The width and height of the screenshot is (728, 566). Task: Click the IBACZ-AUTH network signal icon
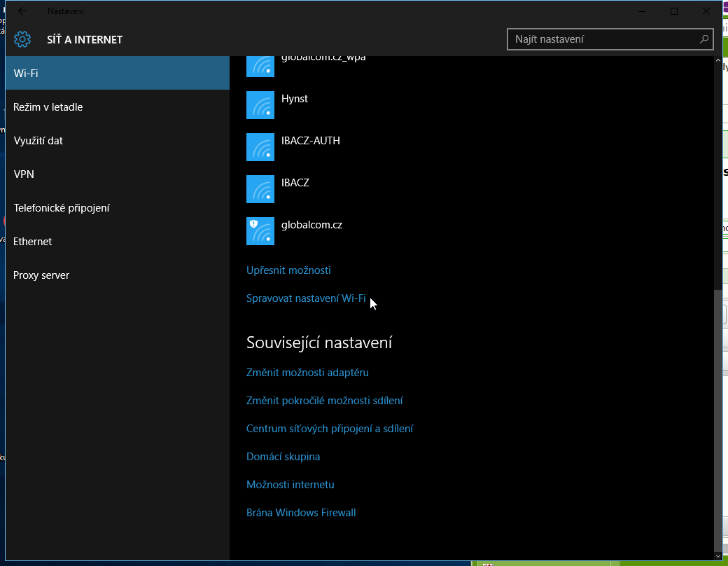(x=260, y=147)
